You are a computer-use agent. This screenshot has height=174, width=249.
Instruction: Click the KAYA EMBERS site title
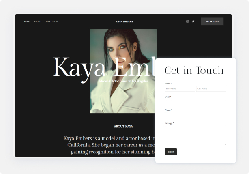pos(124,21)
